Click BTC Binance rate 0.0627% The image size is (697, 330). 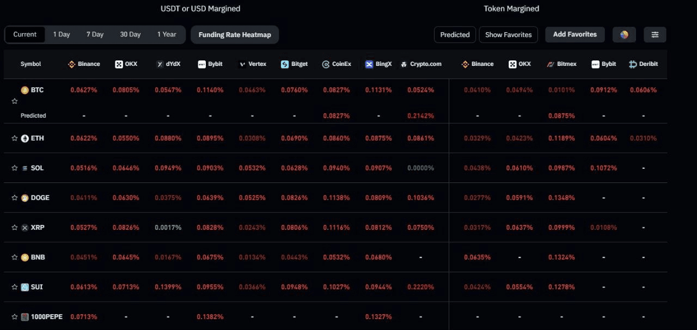(84, 90)
